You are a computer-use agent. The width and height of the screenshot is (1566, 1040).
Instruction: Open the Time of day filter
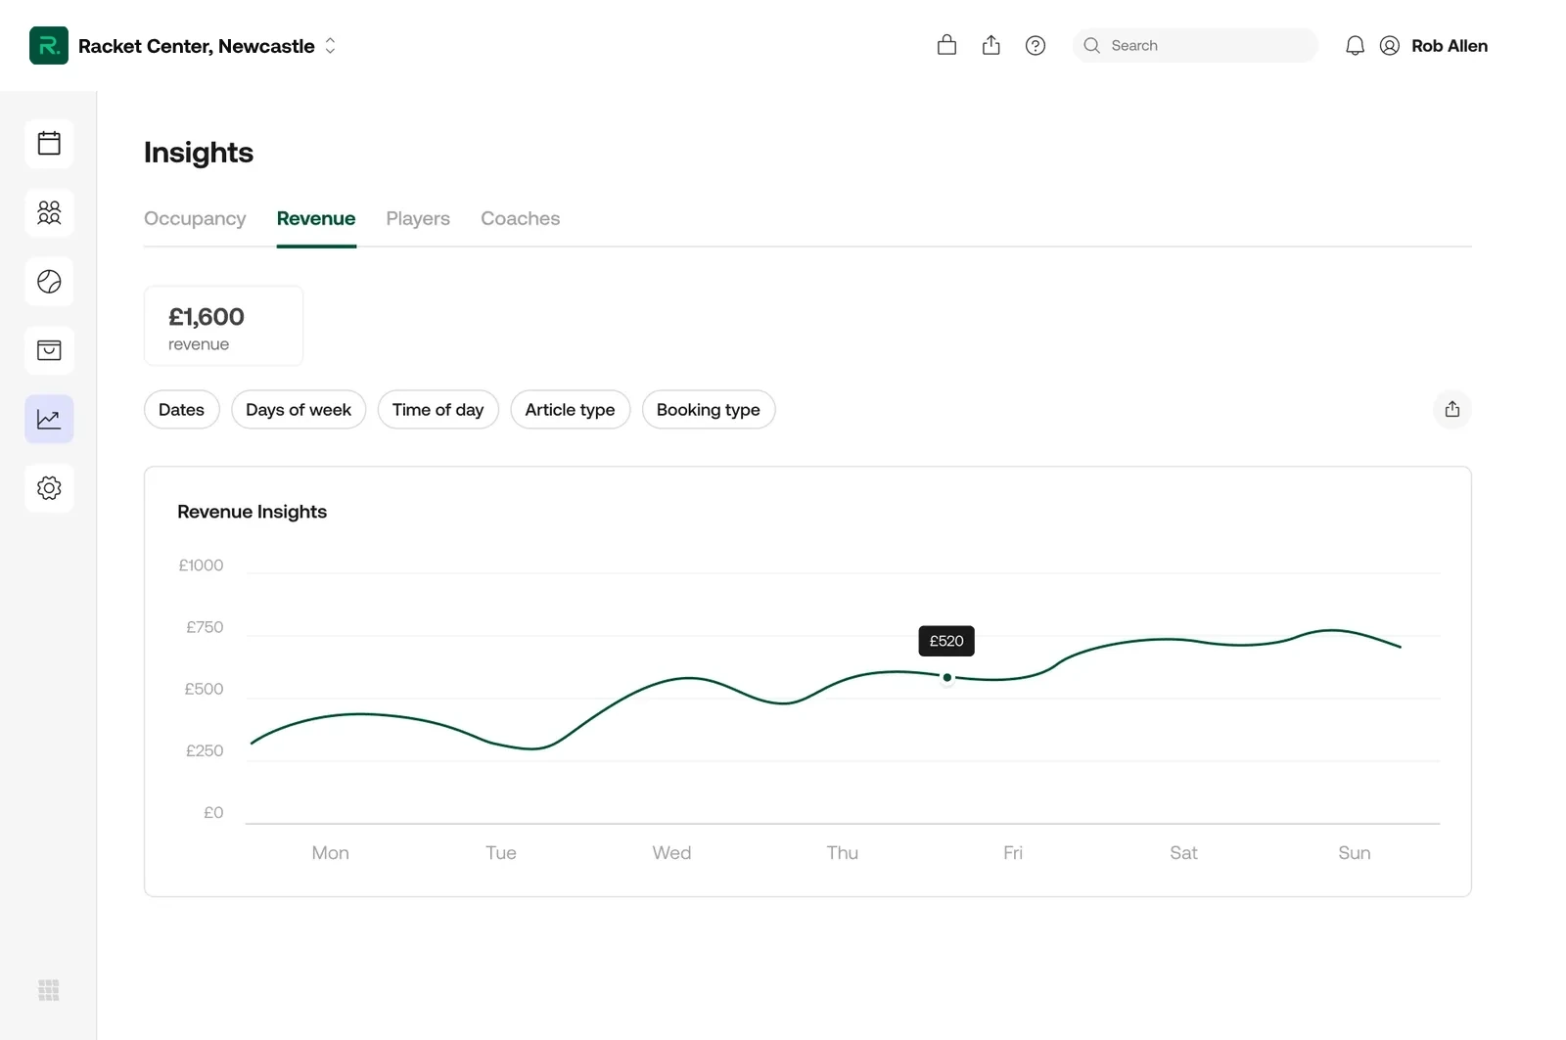[x=438, y=410]
